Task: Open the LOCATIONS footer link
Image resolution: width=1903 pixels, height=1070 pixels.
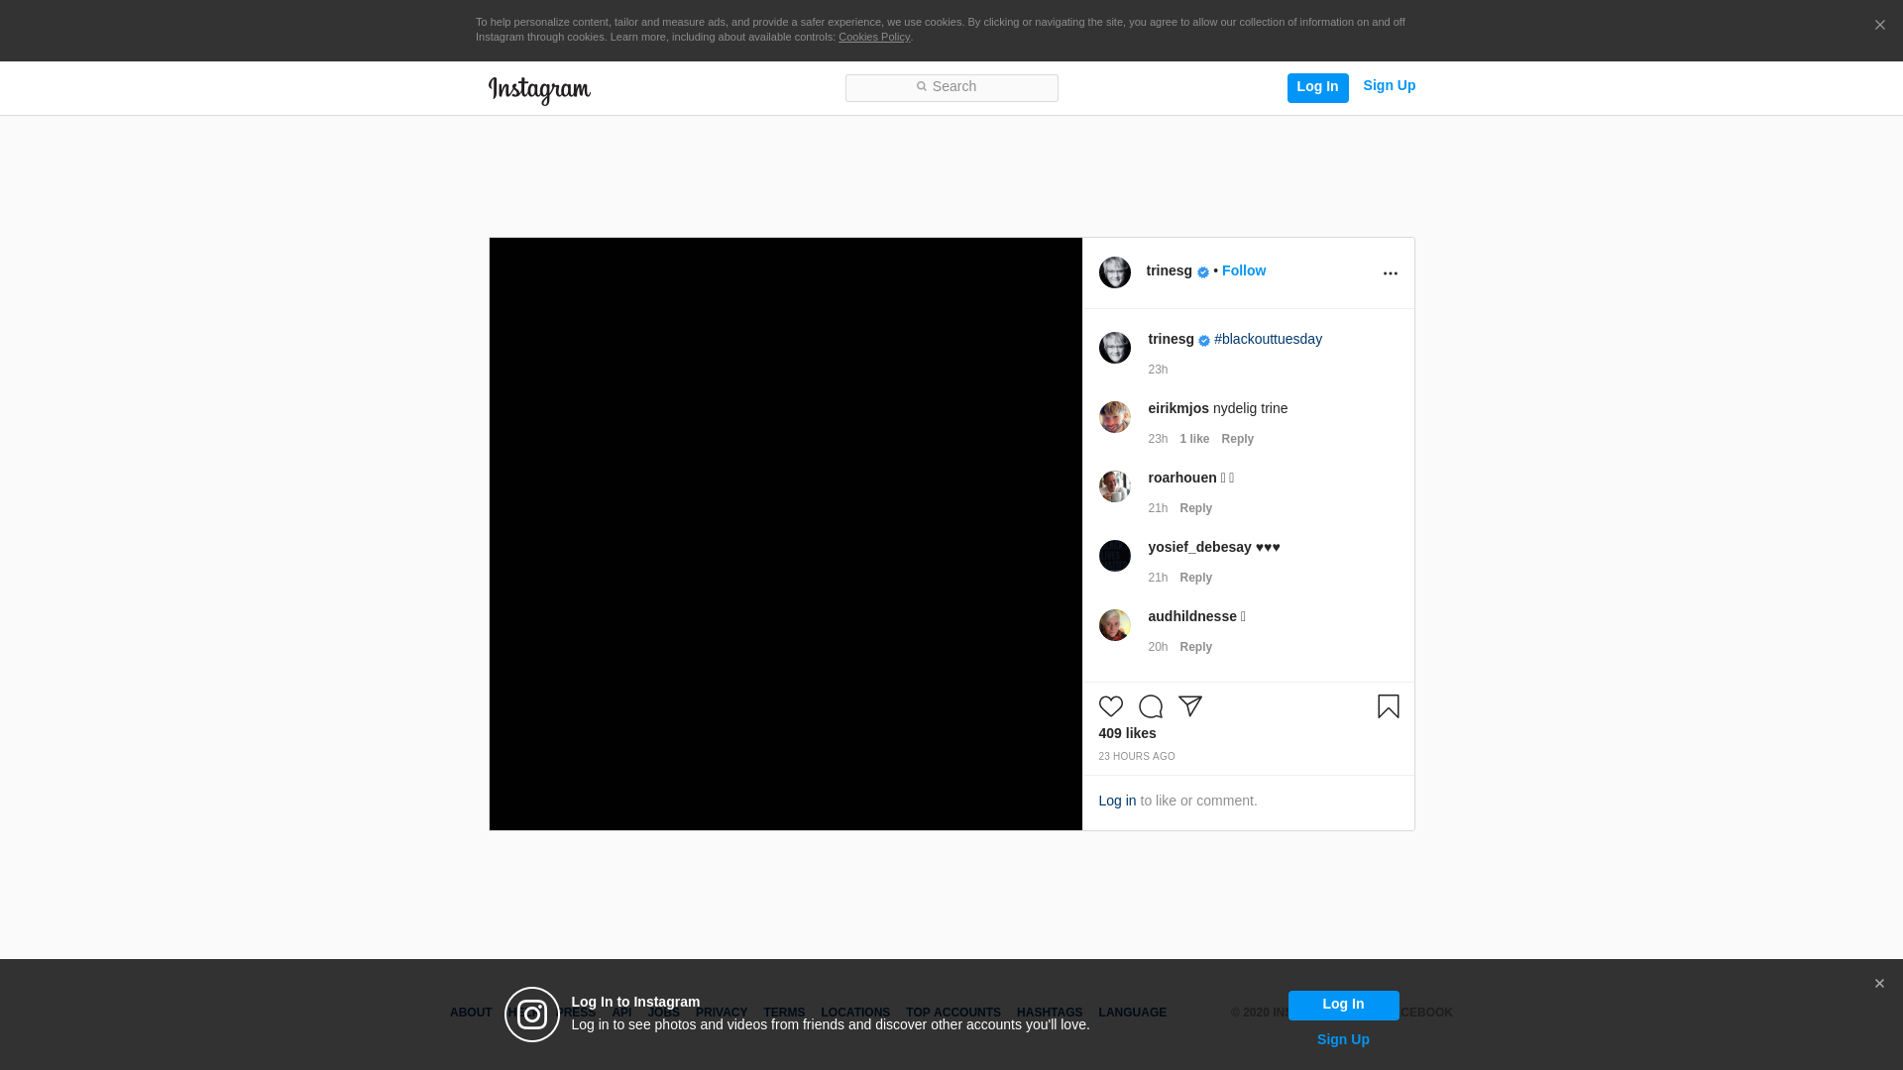Action: click(x=855, y=1014)
